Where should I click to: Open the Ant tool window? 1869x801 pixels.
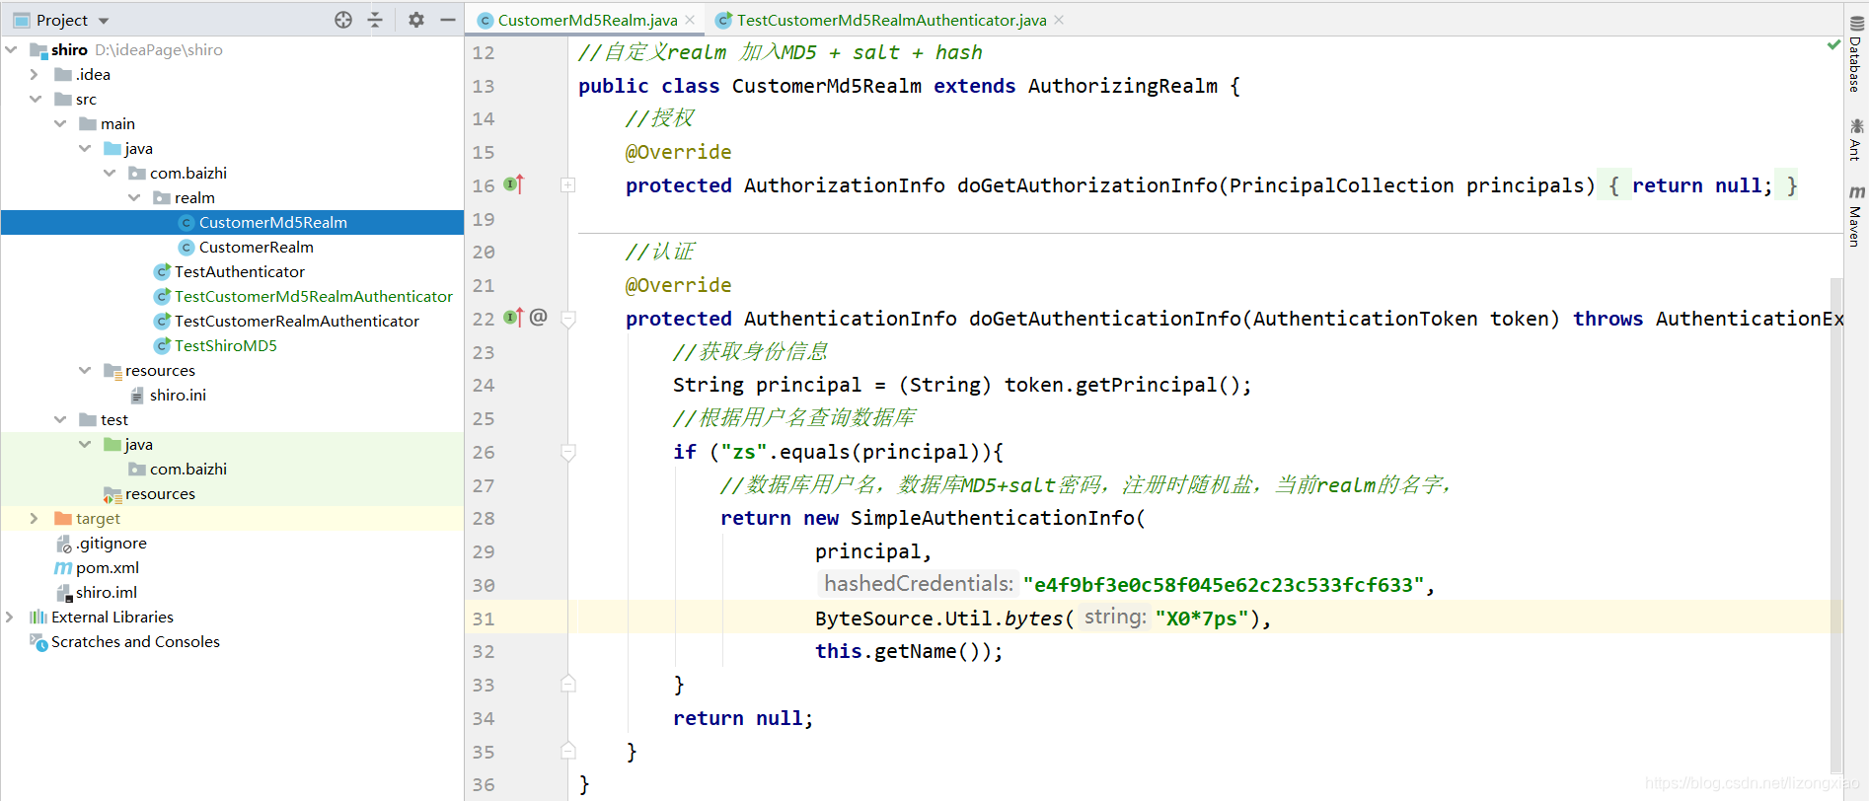[x=1856, y=139]
